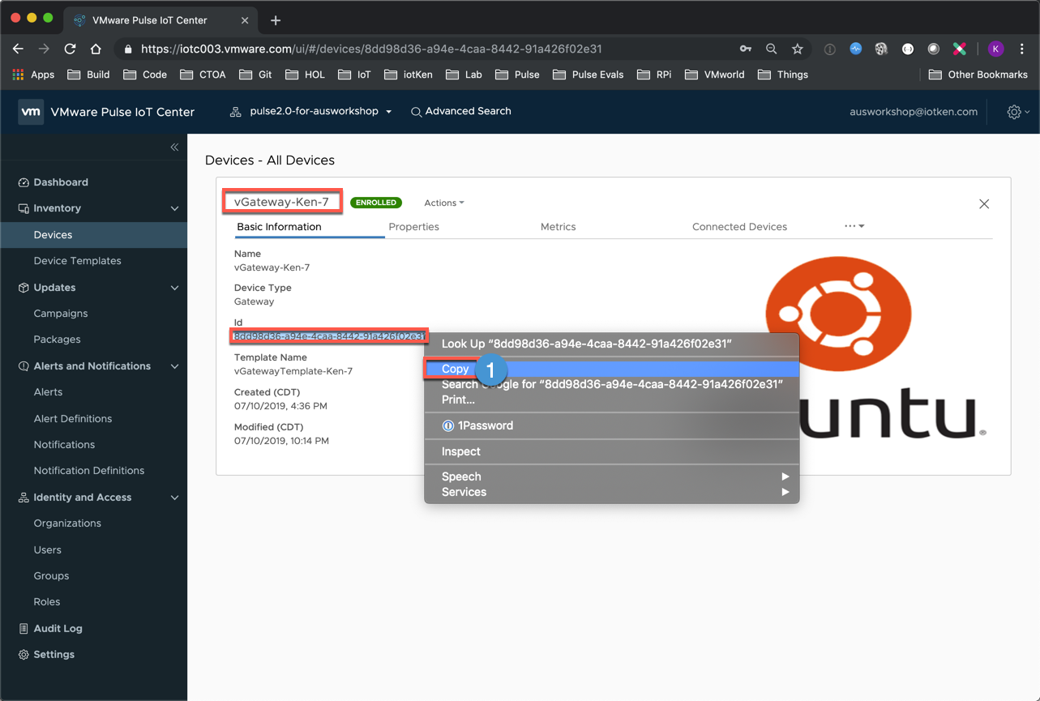
Task: Click the VMware vm logo
Action: [x=31, y=112]
